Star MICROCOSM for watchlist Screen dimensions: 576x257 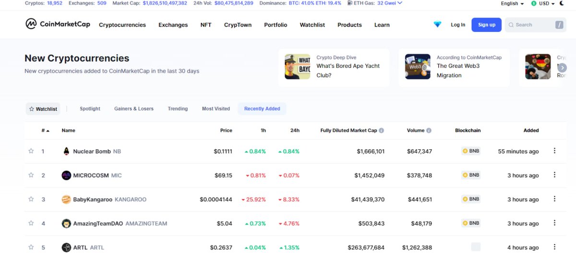point(31,175)
